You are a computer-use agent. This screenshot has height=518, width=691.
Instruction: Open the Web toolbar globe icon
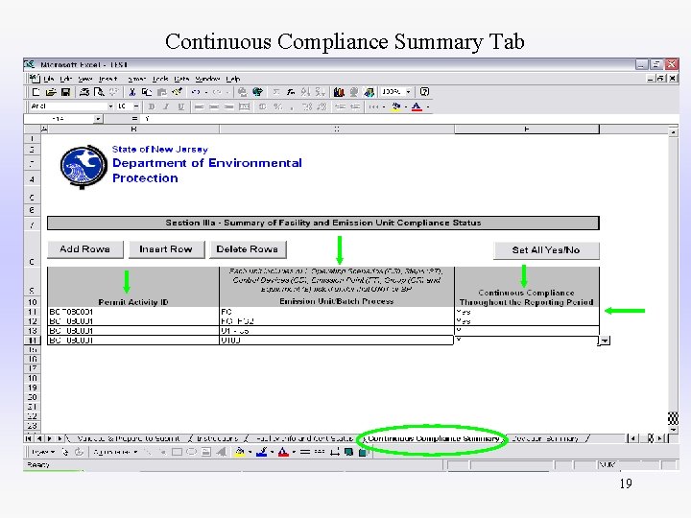coord(257,92)
